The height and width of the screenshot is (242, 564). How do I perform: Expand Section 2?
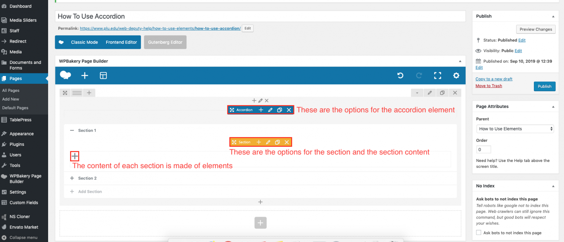pos(72,178)
